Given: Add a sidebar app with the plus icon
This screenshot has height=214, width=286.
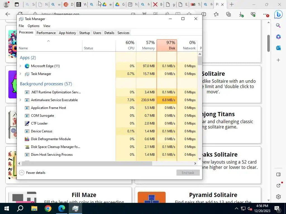Looking at the screenshot, I should (x=278, y=60).
